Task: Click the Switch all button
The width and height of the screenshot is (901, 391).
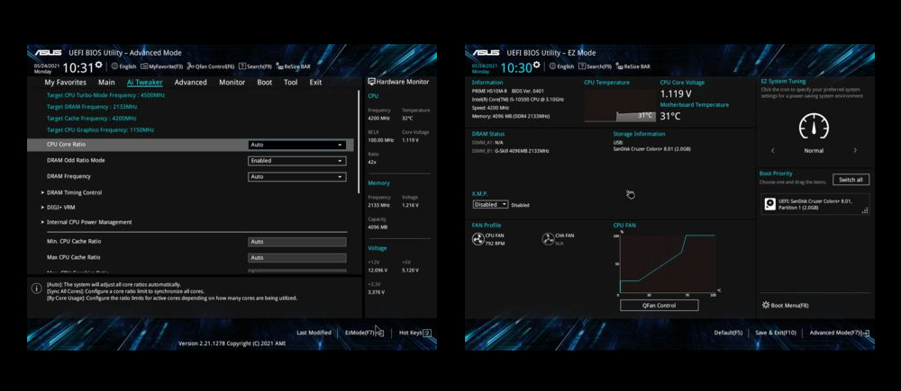Action: tap(851, 180)
